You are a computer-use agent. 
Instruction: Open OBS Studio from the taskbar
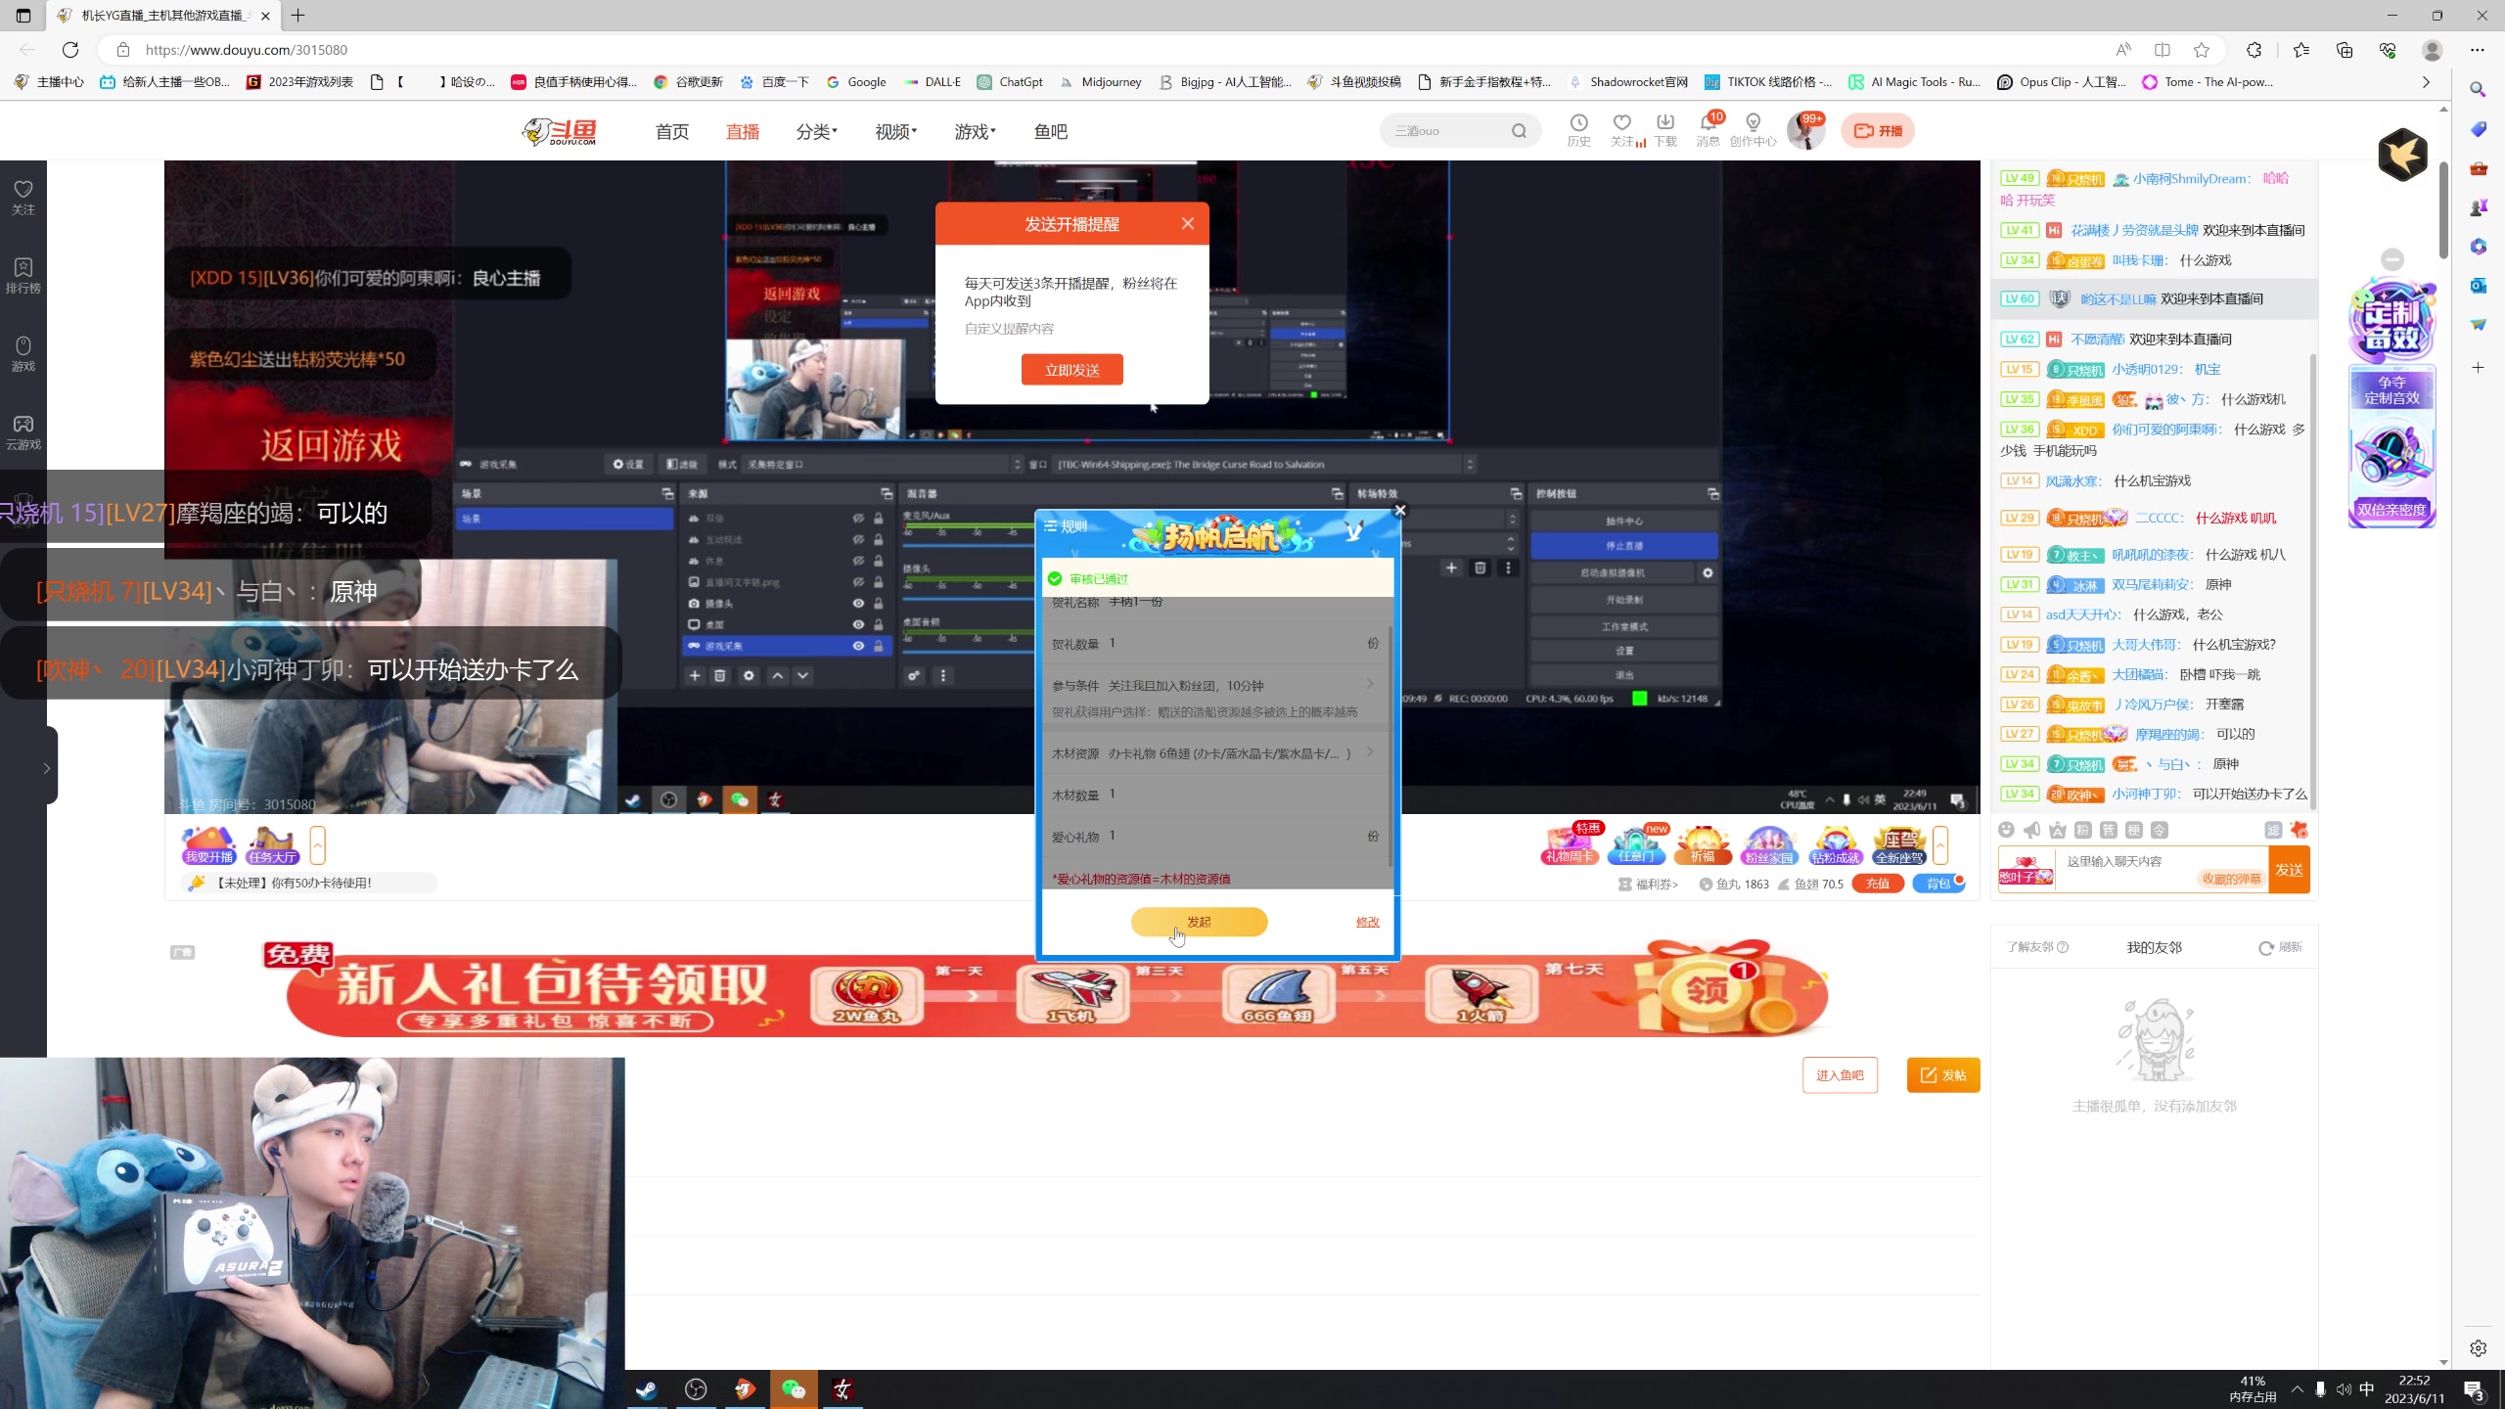coord(696,1389)
